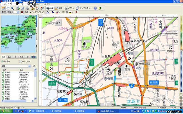Click the Windows Start button
Viewport: 183px width, 114px height.
tap(6, 111)
